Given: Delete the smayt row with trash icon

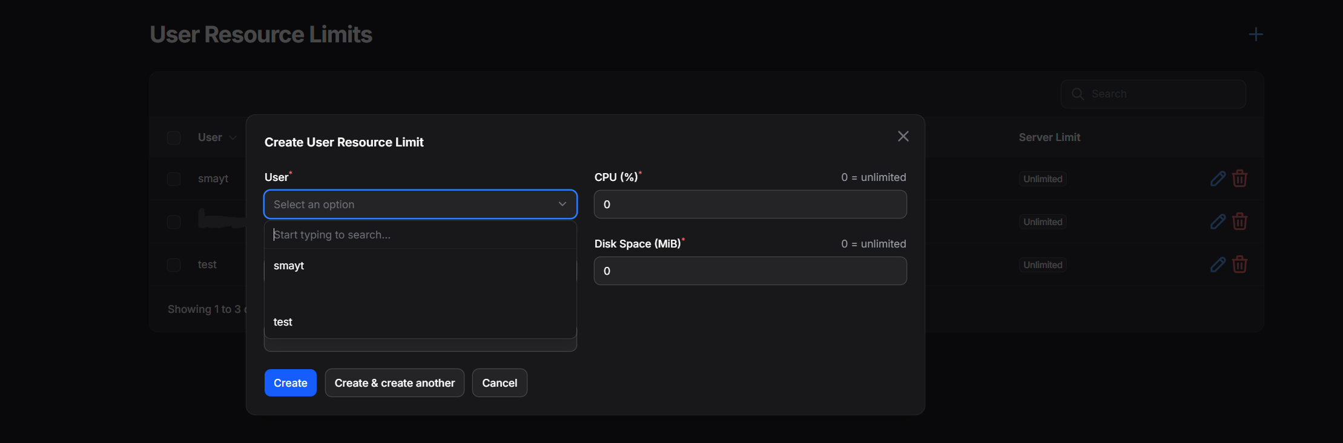Looking at the screenshot, I should point(1239,179).
